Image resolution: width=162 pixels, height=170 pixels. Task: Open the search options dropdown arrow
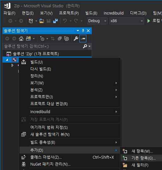pos(90,46)
